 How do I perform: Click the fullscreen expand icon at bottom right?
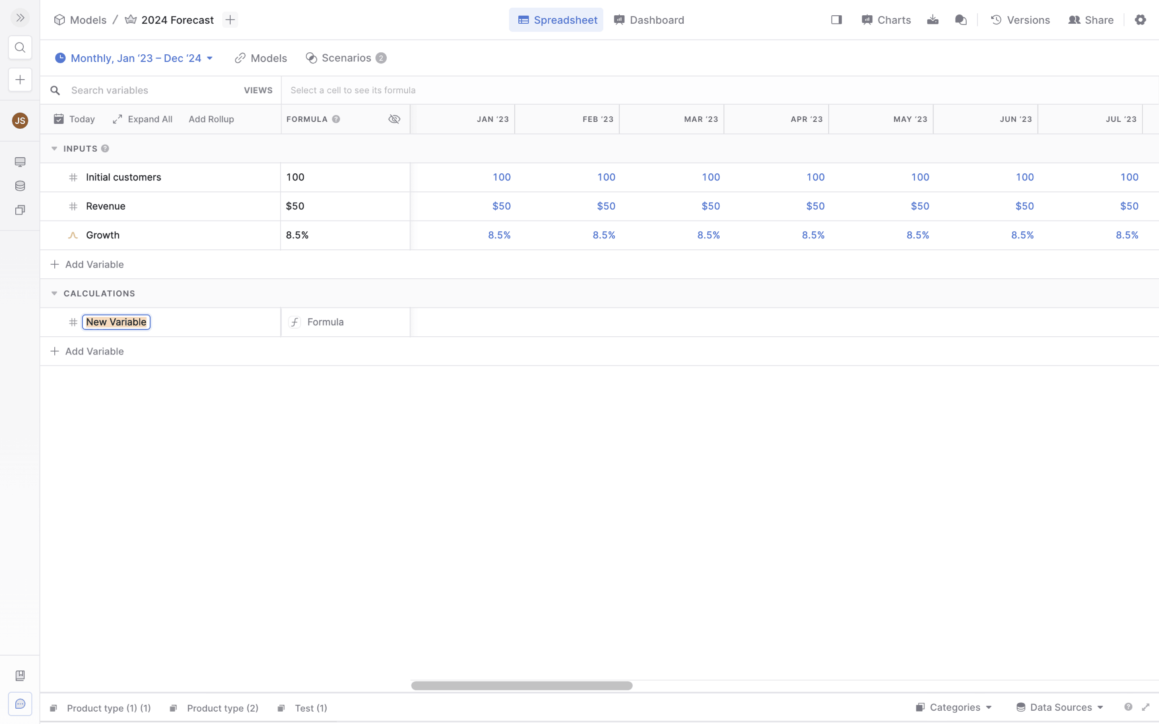pos(1146,707)
